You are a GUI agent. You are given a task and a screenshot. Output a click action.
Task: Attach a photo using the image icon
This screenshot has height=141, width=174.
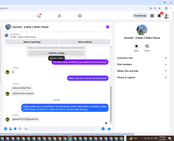point(10,129)
